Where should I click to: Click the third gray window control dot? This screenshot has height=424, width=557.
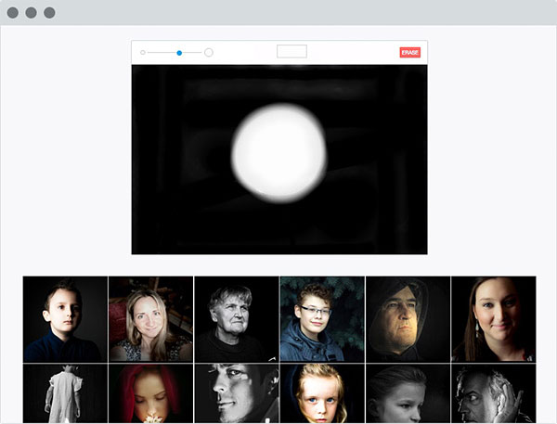[49, 13]
